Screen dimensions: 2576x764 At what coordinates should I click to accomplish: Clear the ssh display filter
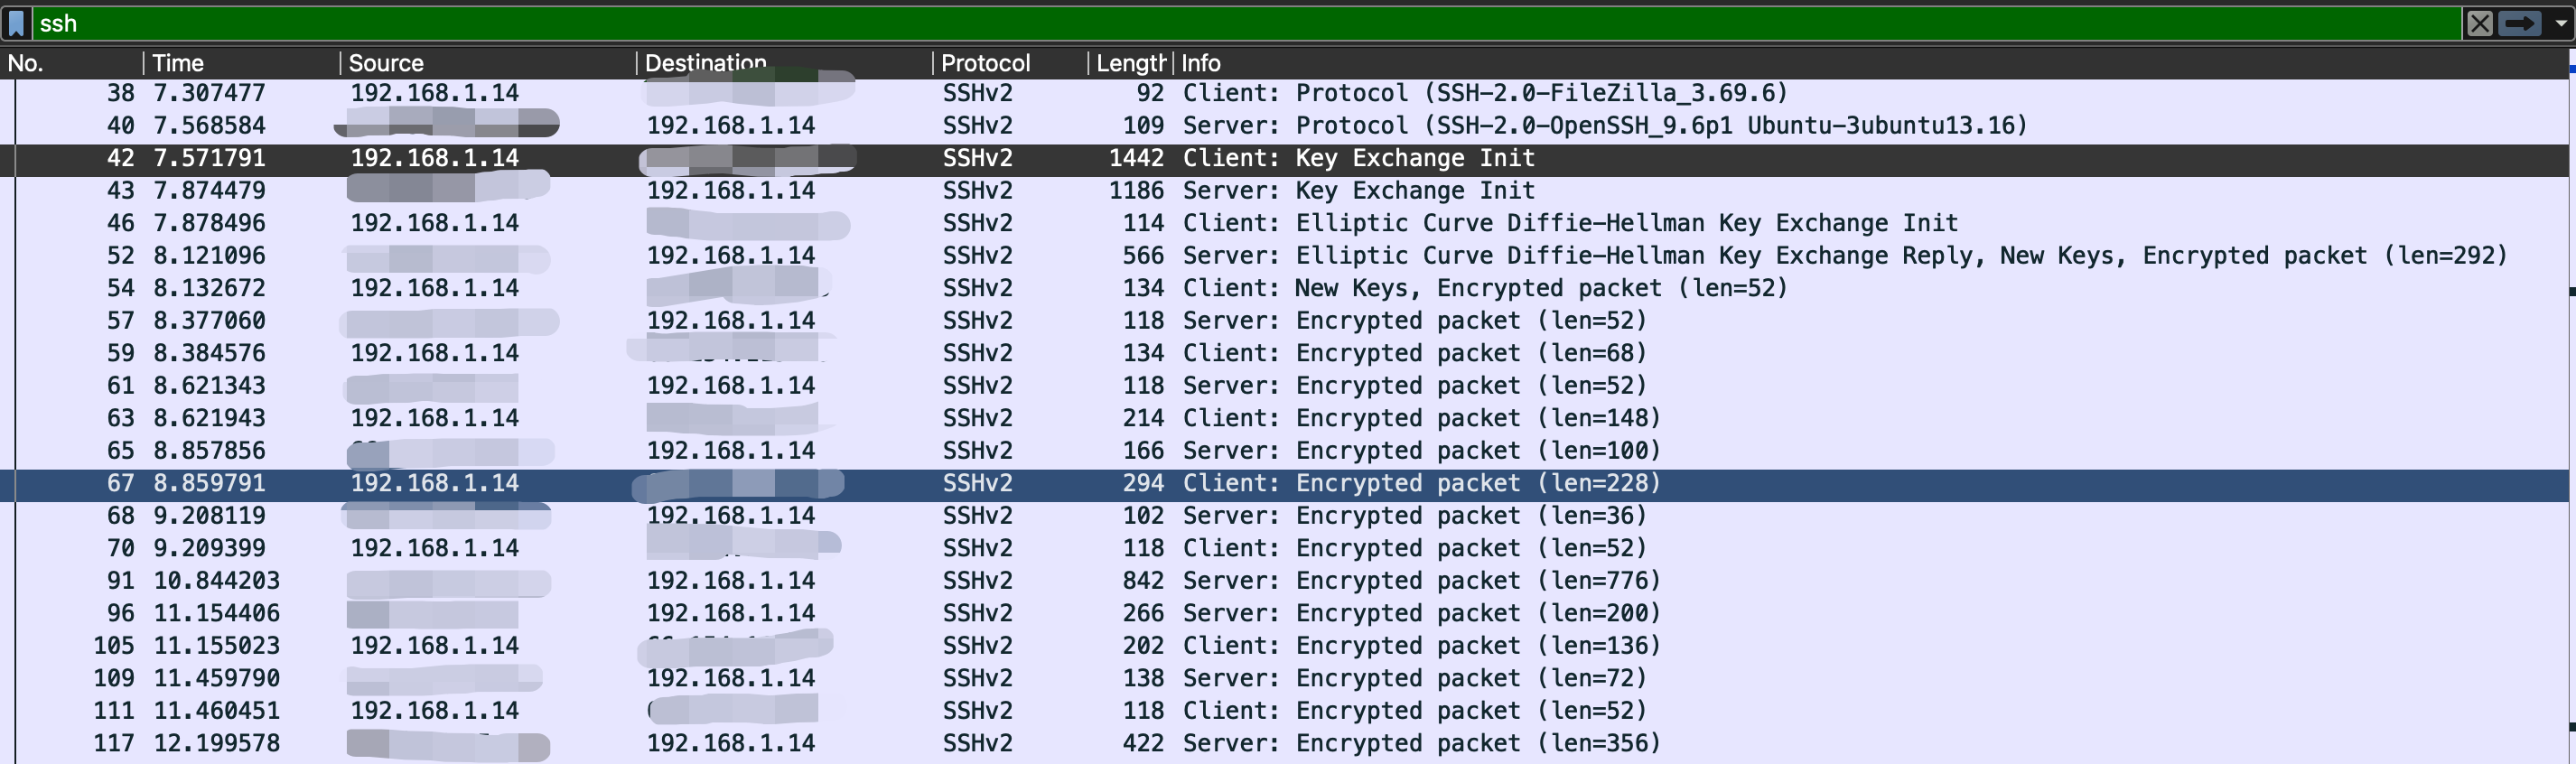click(x=2480, y=23)
